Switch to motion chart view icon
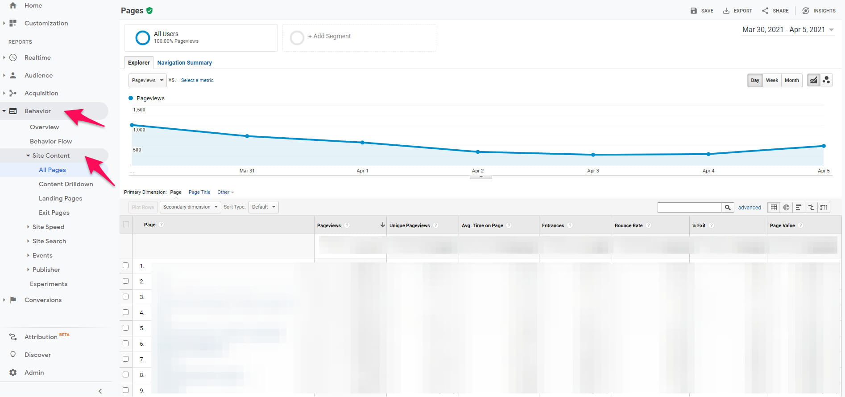 click(x=826, y=80)
